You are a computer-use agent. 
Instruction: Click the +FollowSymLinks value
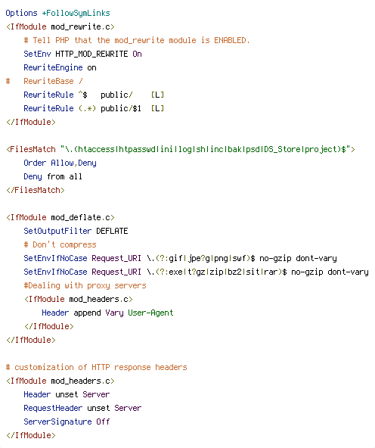point(76,13)
